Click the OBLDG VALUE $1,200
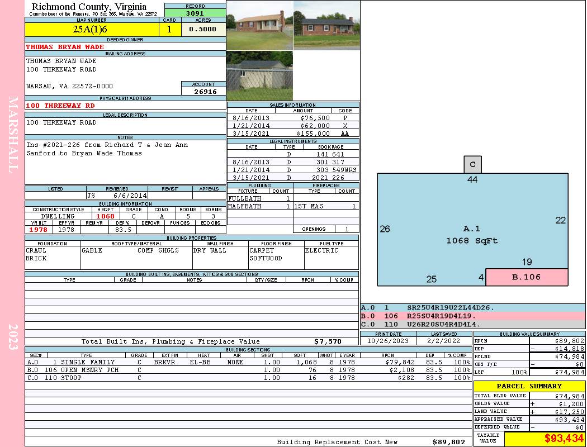The image size is (587, 447). click(571, 403)
